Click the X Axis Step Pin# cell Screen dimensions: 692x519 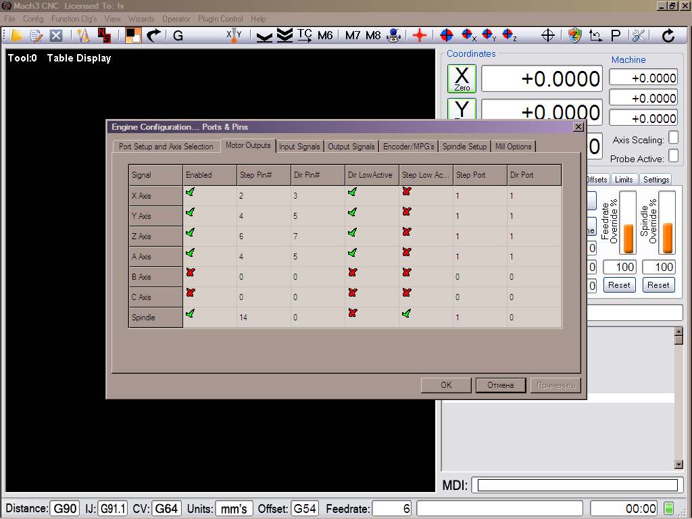tap(264, 195)
